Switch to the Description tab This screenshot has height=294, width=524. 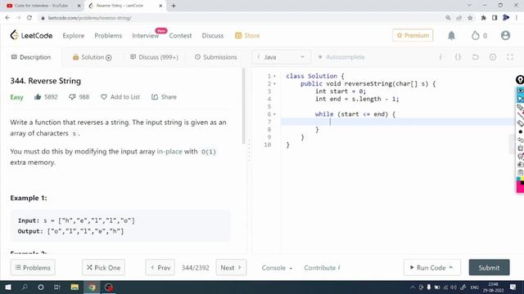click(31, 57)
